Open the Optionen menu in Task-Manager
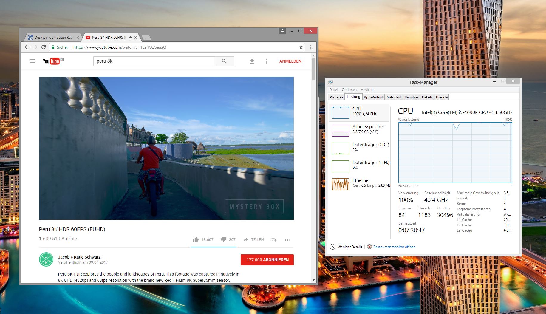 coord(349,90)
